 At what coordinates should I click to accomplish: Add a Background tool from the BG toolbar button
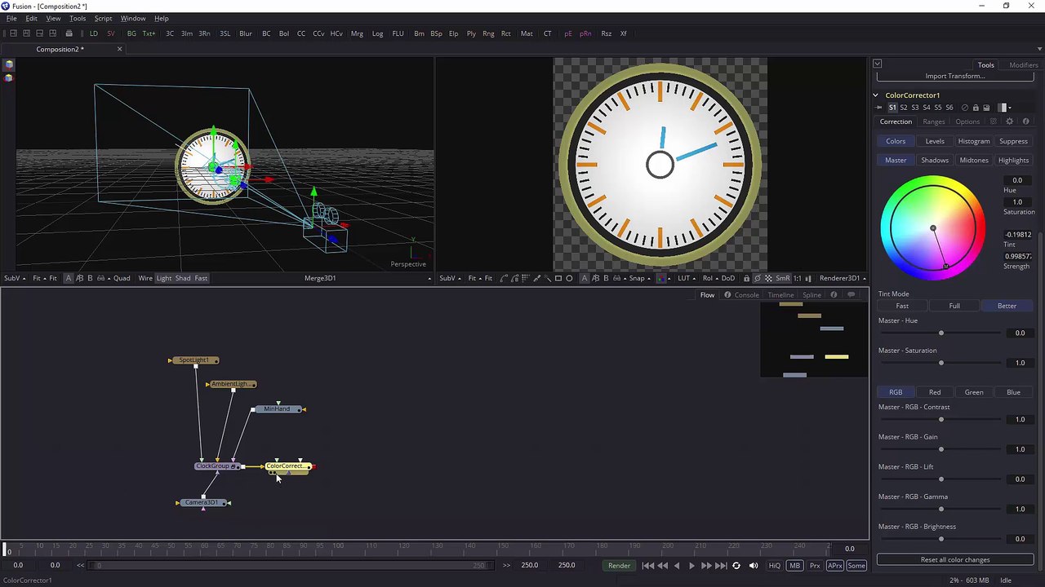[131, 33]
